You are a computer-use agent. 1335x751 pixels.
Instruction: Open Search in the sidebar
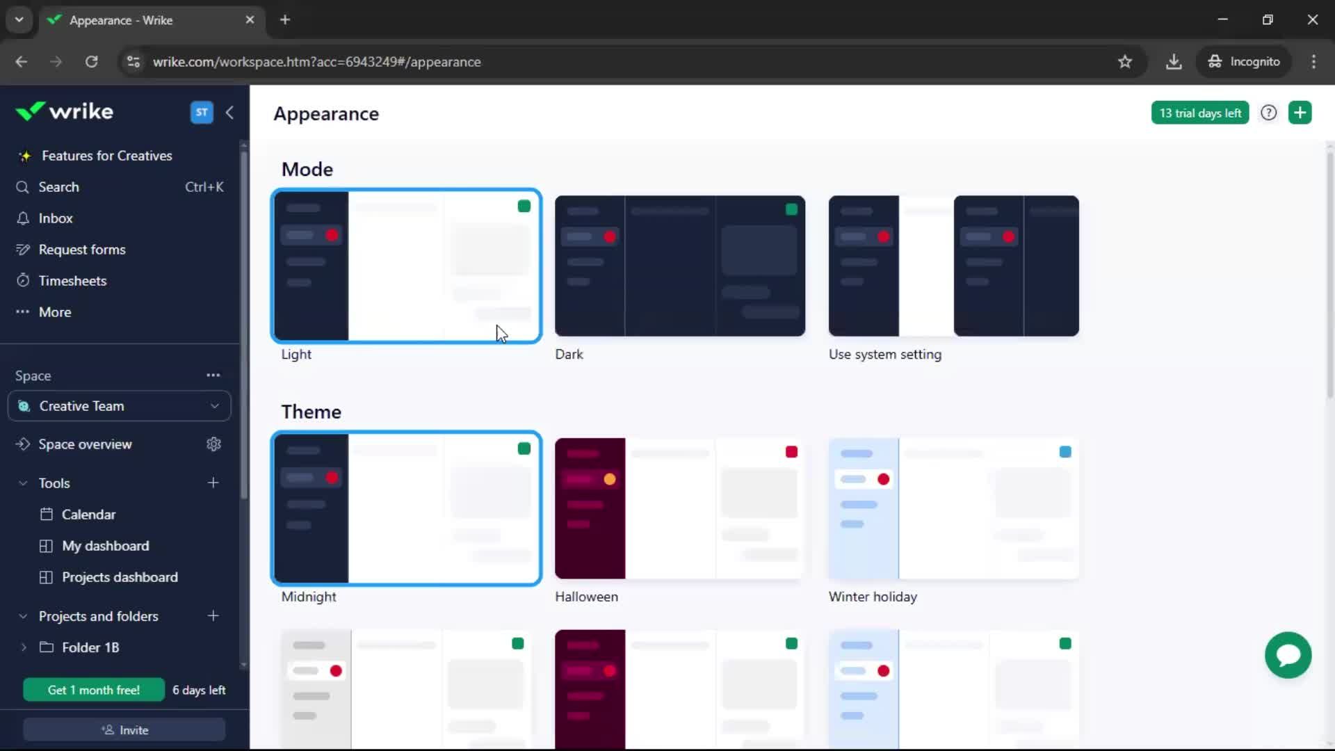(120, 187)
